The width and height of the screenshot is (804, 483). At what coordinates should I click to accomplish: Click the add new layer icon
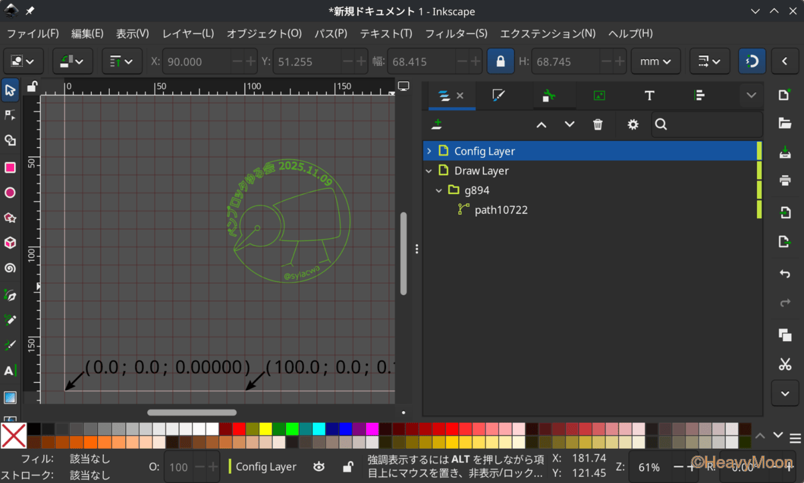(437, 124)
